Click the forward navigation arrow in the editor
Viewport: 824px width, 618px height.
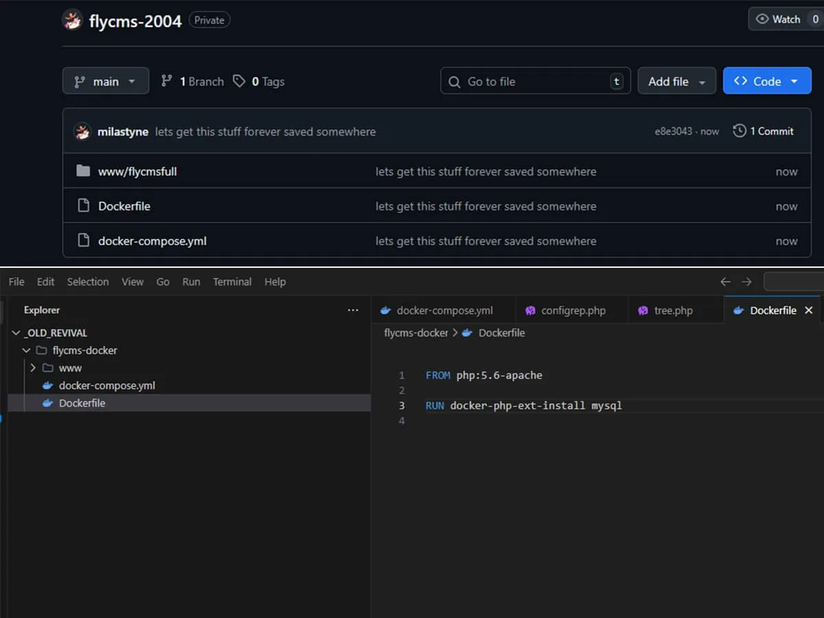[746, 282]
